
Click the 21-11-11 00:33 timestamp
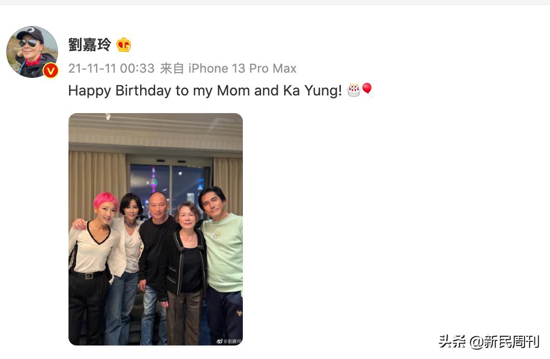(x=111, y=68)
